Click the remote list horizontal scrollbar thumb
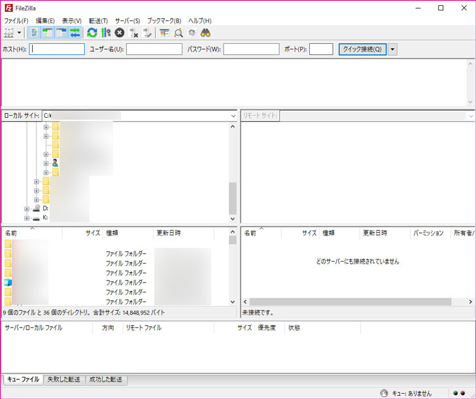476x399 pixels. (x=350, y=302)
